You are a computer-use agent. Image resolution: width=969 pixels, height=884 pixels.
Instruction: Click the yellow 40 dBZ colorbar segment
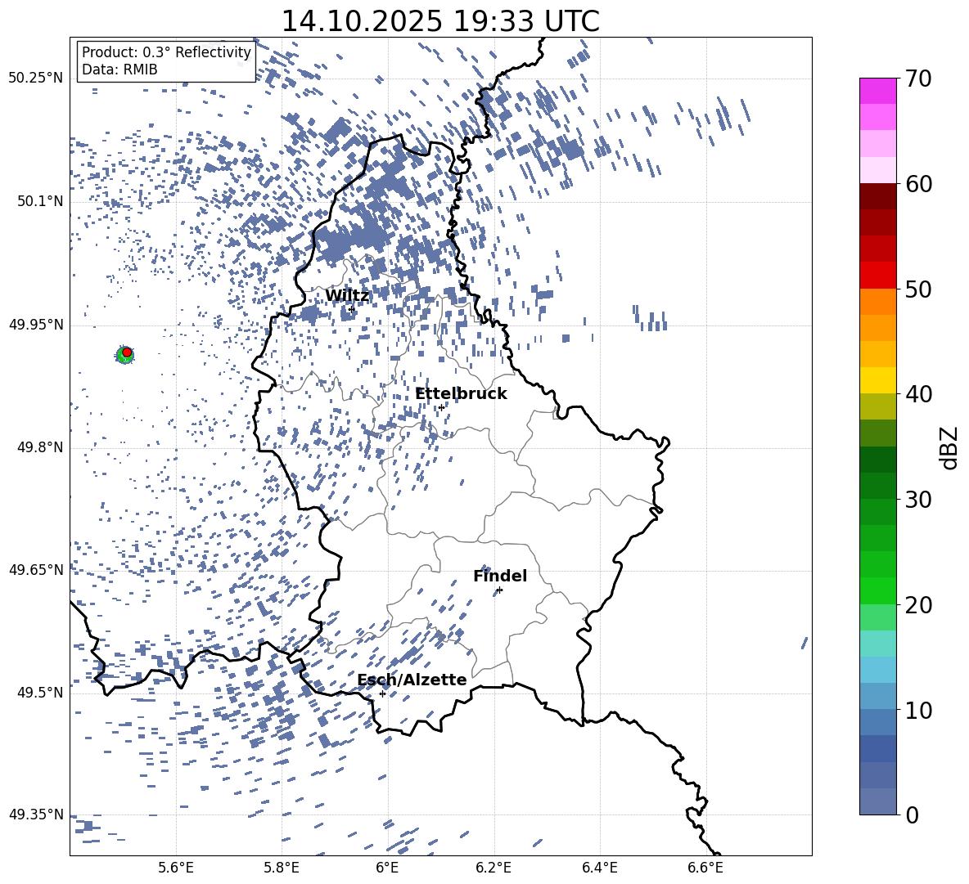[x=878, y=380]
